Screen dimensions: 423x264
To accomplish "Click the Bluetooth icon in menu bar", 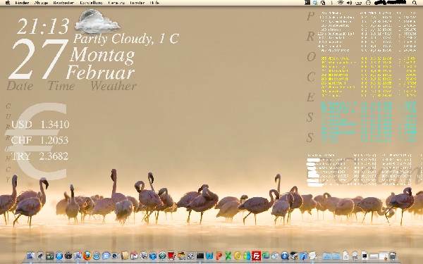I will coord(331,3).
